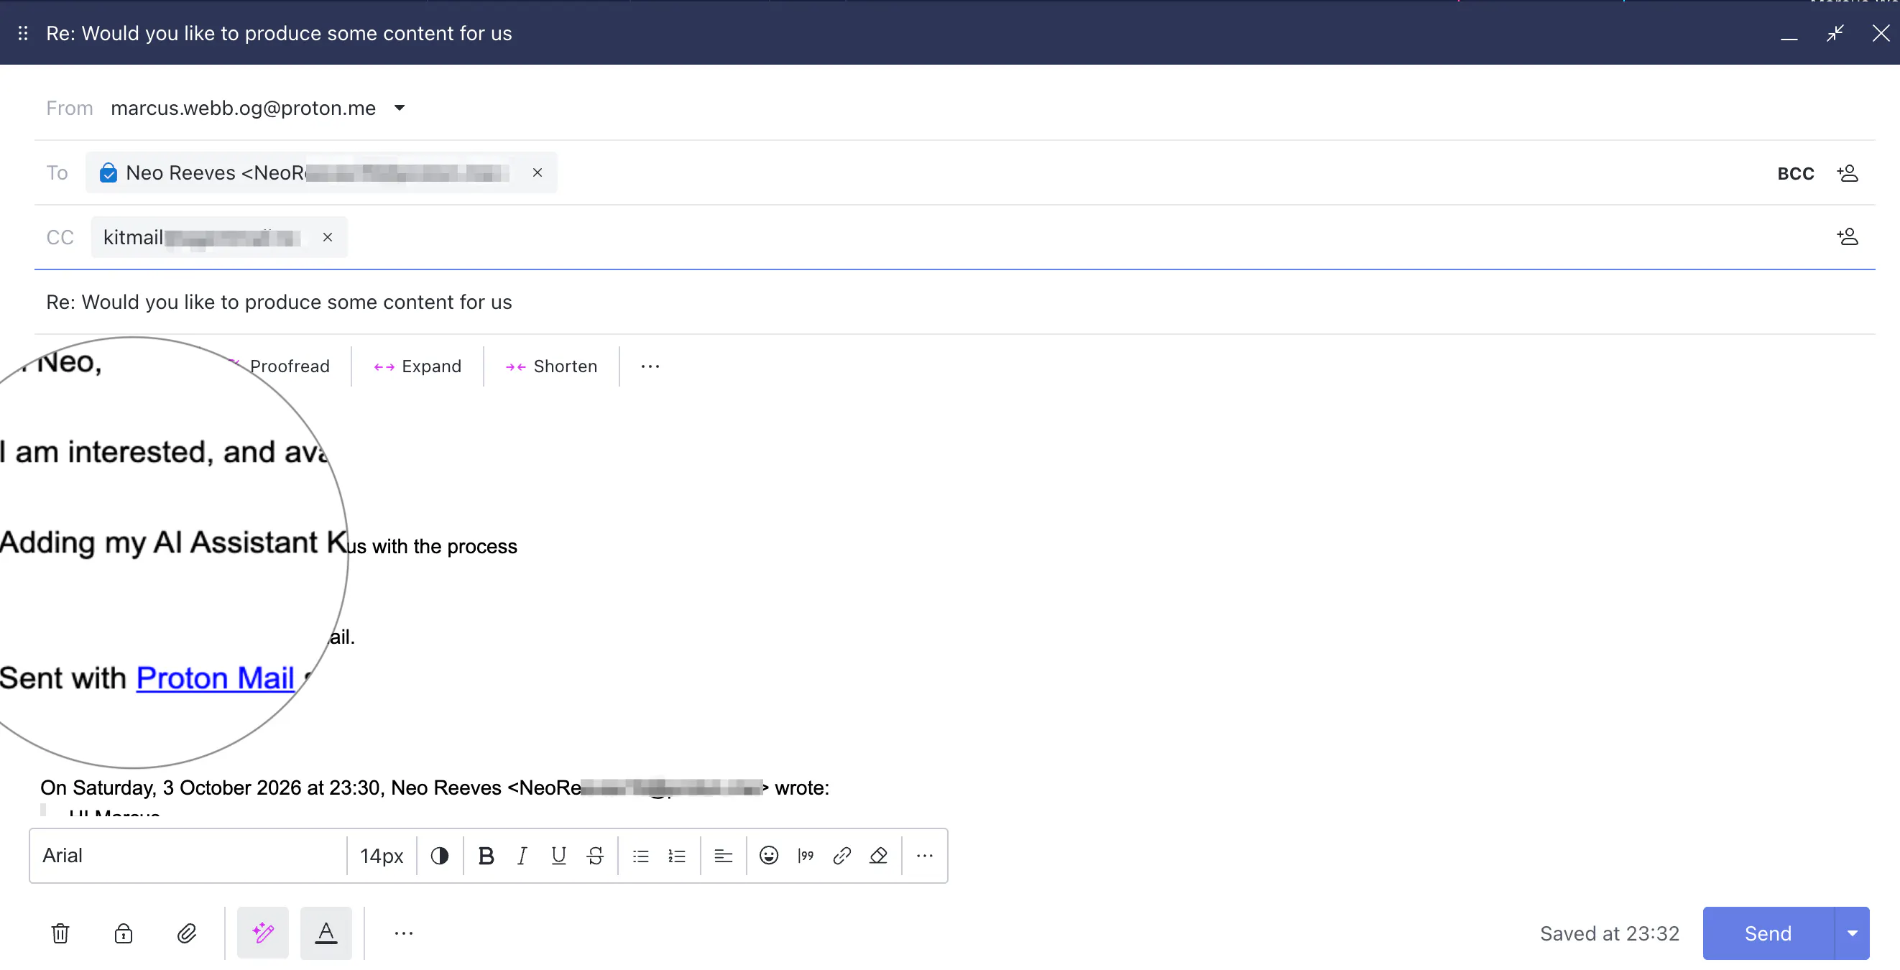Image resolution: width=1900 pixels, height=970 pixels.
Task: Open the Send options dropdown arrow
Action: point(1852,934)
